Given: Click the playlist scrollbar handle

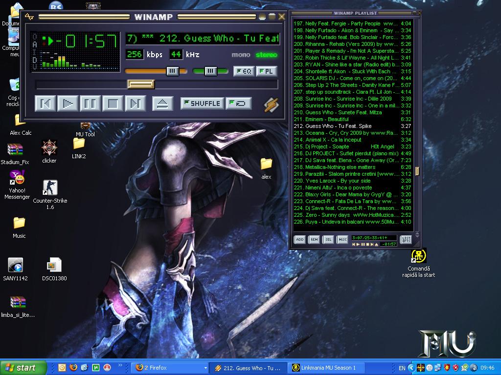Looking at the screenshot, I should (417, 171).
